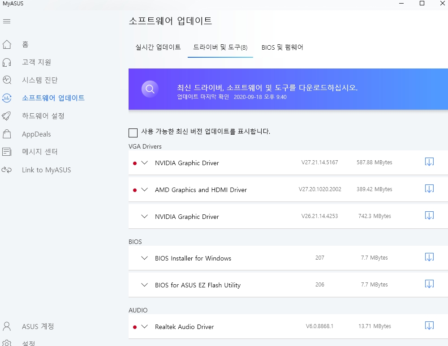This screenshot has width=448, height=346.
Task: Select the 드라이버 및 도구(8) tab
Action: 220,47
